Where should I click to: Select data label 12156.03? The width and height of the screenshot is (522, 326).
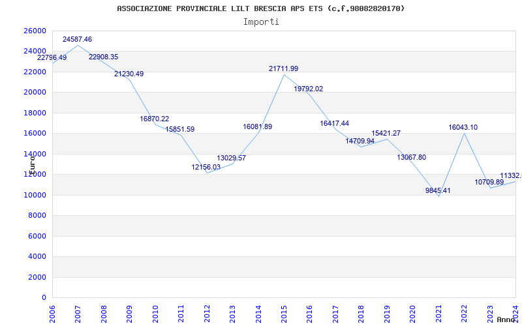206,167
